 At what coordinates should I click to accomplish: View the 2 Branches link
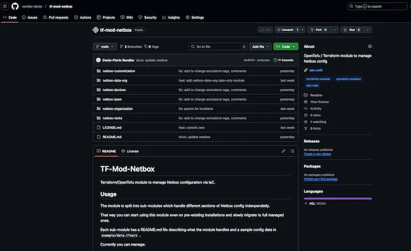[131, 47]
